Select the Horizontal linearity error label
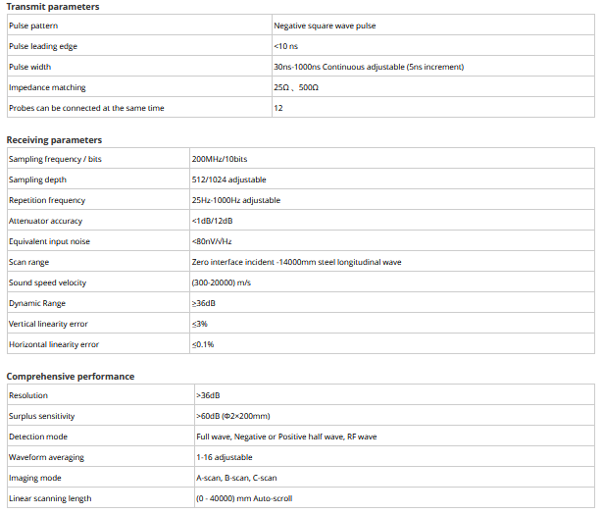Screen dimensions: 603x514 [54, 344]
